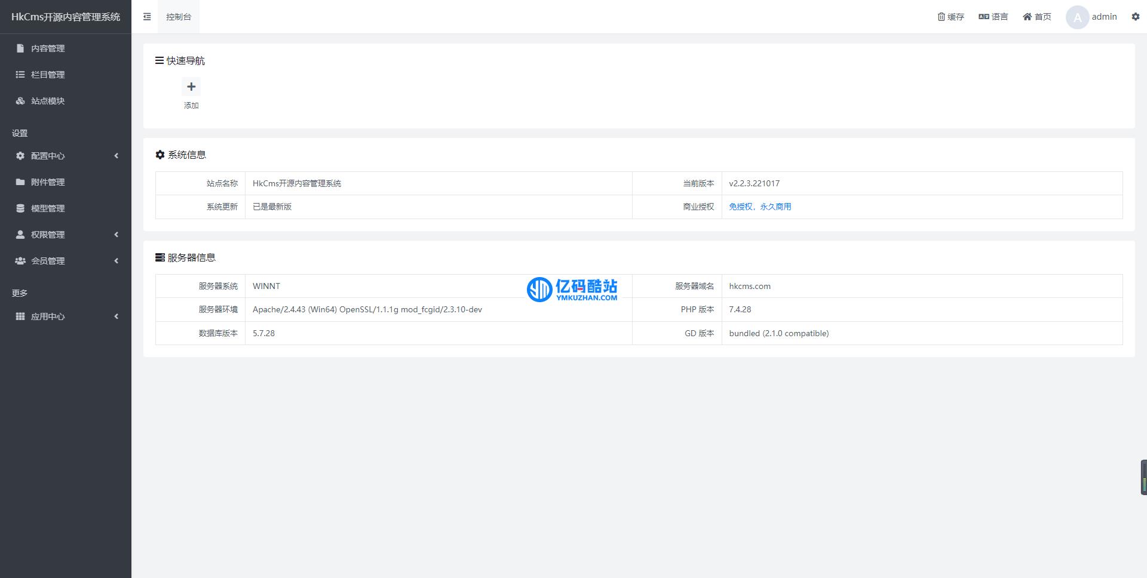Open 栏目管理 menu item
The image size is (1147, 578).
[66, 75]
